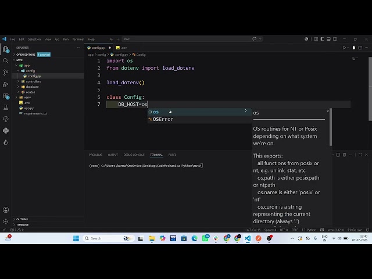Click the Kill Terminal trash icon
The image size is (372, 279).
[345, 155]
